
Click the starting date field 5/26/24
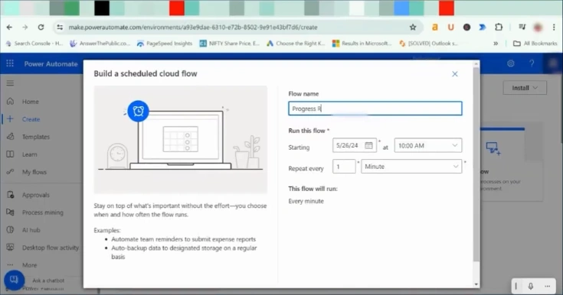(x=355, y=145)
